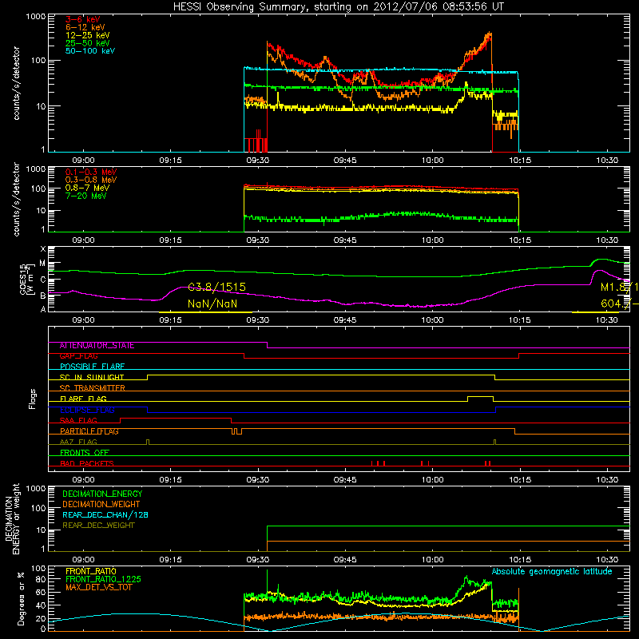Viewport: 639px width, 639px height.
Task: Select the AAZ_FLAG label
Action: coord(78,443)
